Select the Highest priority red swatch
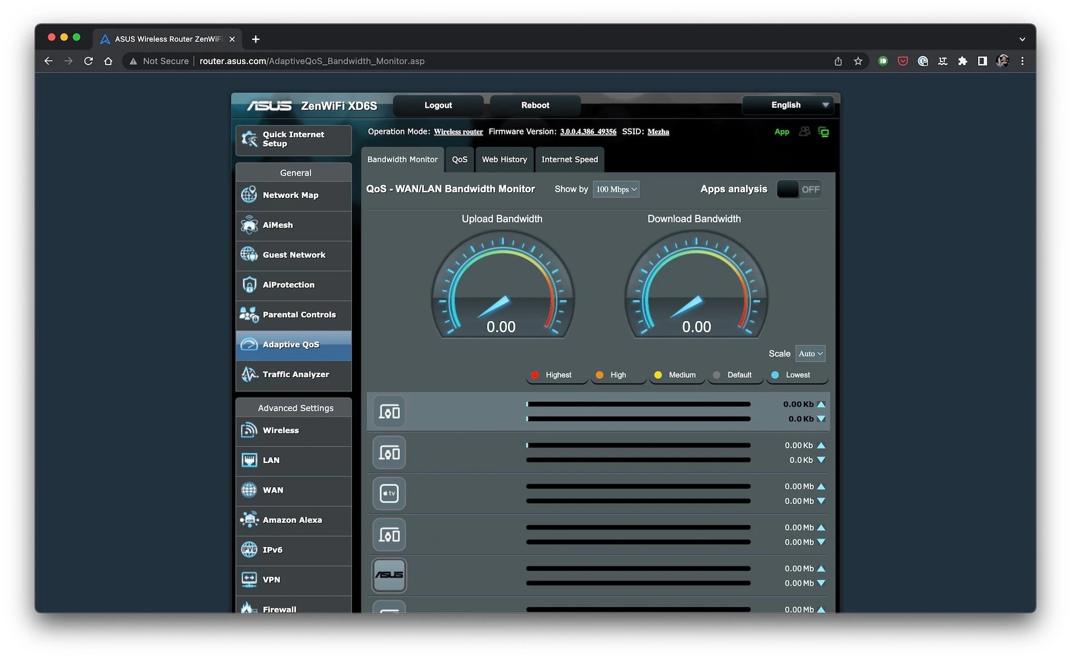Image resolution: width=1071 pixels, height=659 pixels. tap(534, 375)
